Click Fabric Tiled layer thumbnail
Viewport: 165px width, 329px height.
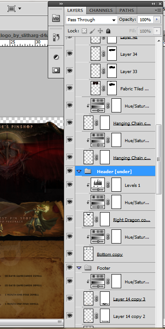[96, 88]
